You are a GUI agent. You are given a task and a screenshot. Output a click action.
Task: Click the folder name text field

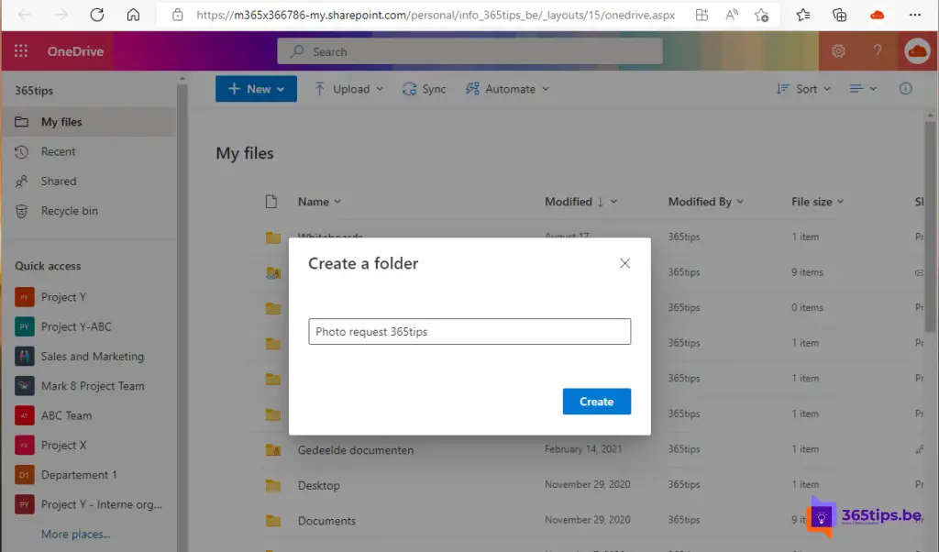click(469, 332)
